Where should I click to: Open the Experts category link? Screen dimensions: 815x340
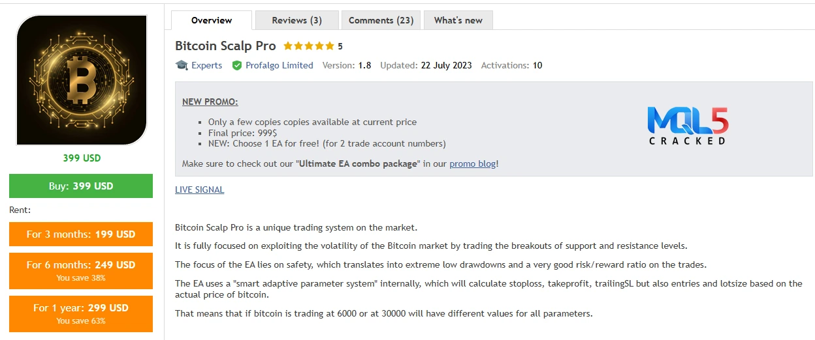tap(207, 65)
